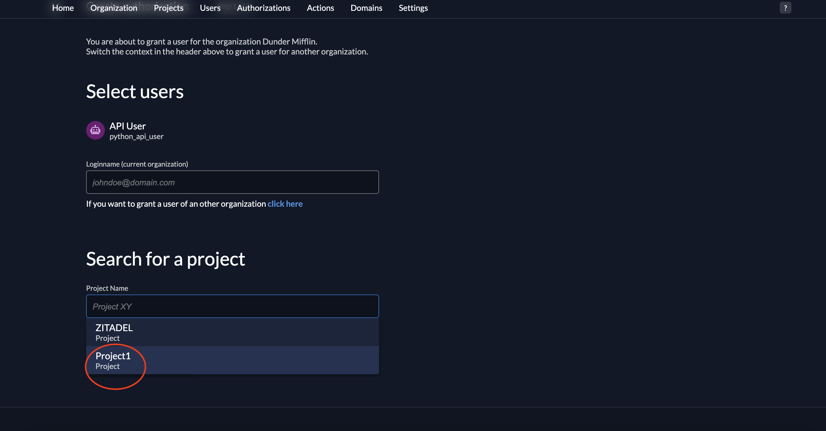The height and width of the screenshot is (431, 826).
Task: Click the help question mark icon
Action: tap(786, 8)
